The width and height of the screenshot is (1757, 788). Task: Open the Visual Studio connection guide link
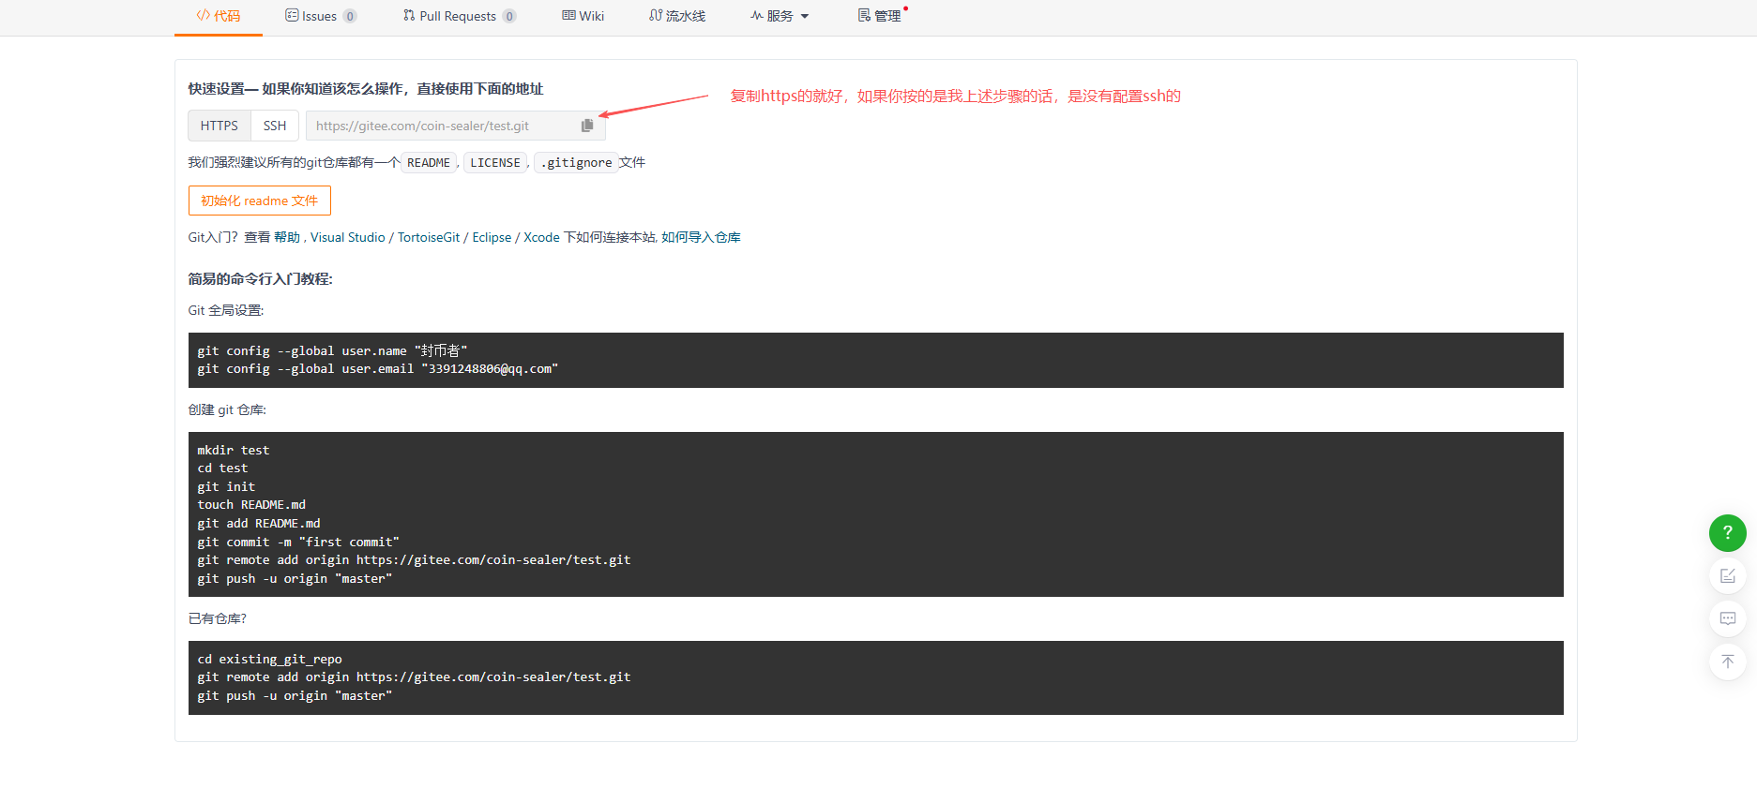coord(348,237)
